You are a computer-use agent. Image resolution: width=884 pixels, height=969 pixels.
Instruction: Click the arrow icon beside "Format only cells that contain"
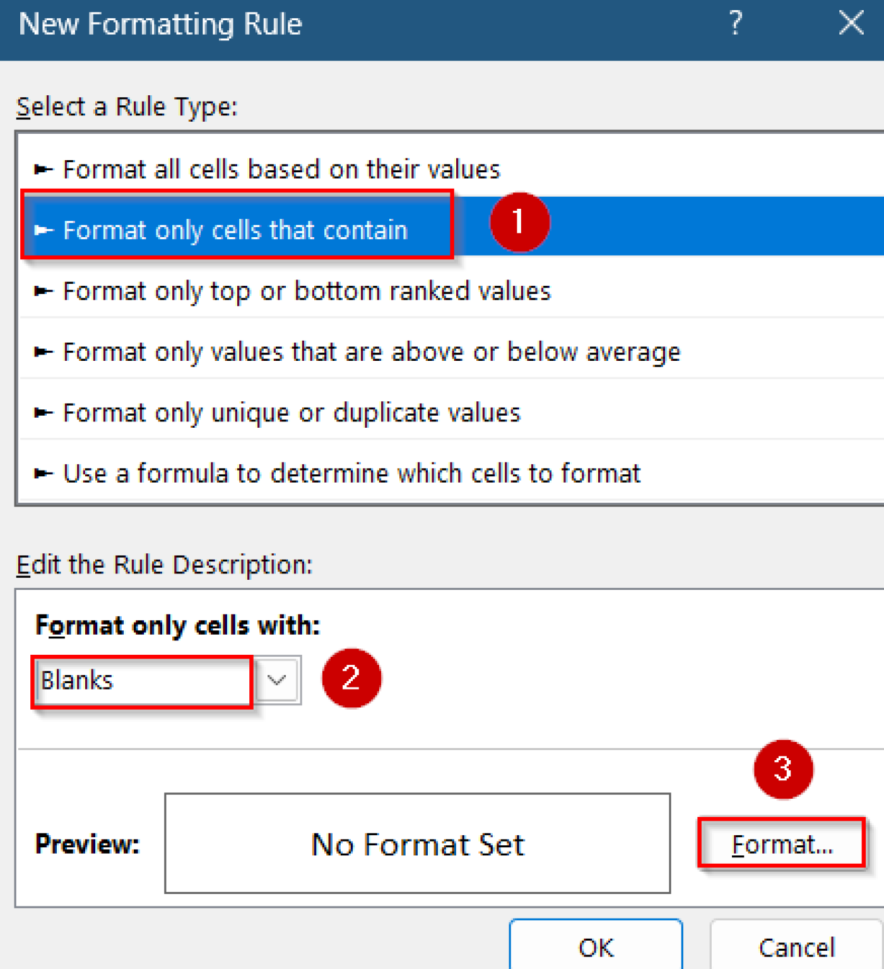click(x=43, y=230)
